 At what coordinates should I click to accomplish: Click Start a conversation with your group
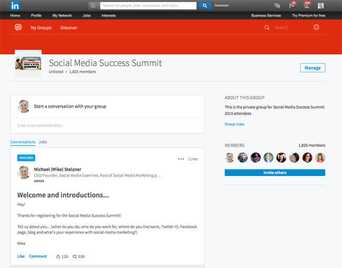pos(70,106)
